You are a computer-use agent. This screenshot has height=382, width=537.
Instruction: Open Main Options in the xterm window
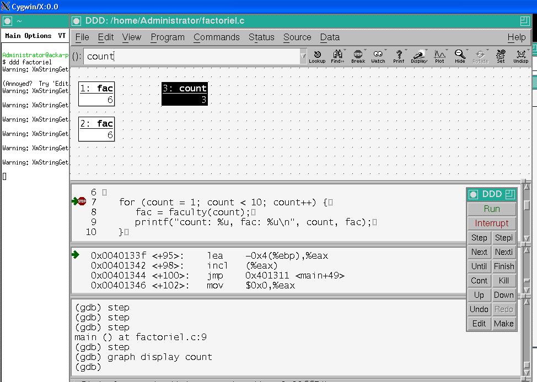[x=28, y=36]
